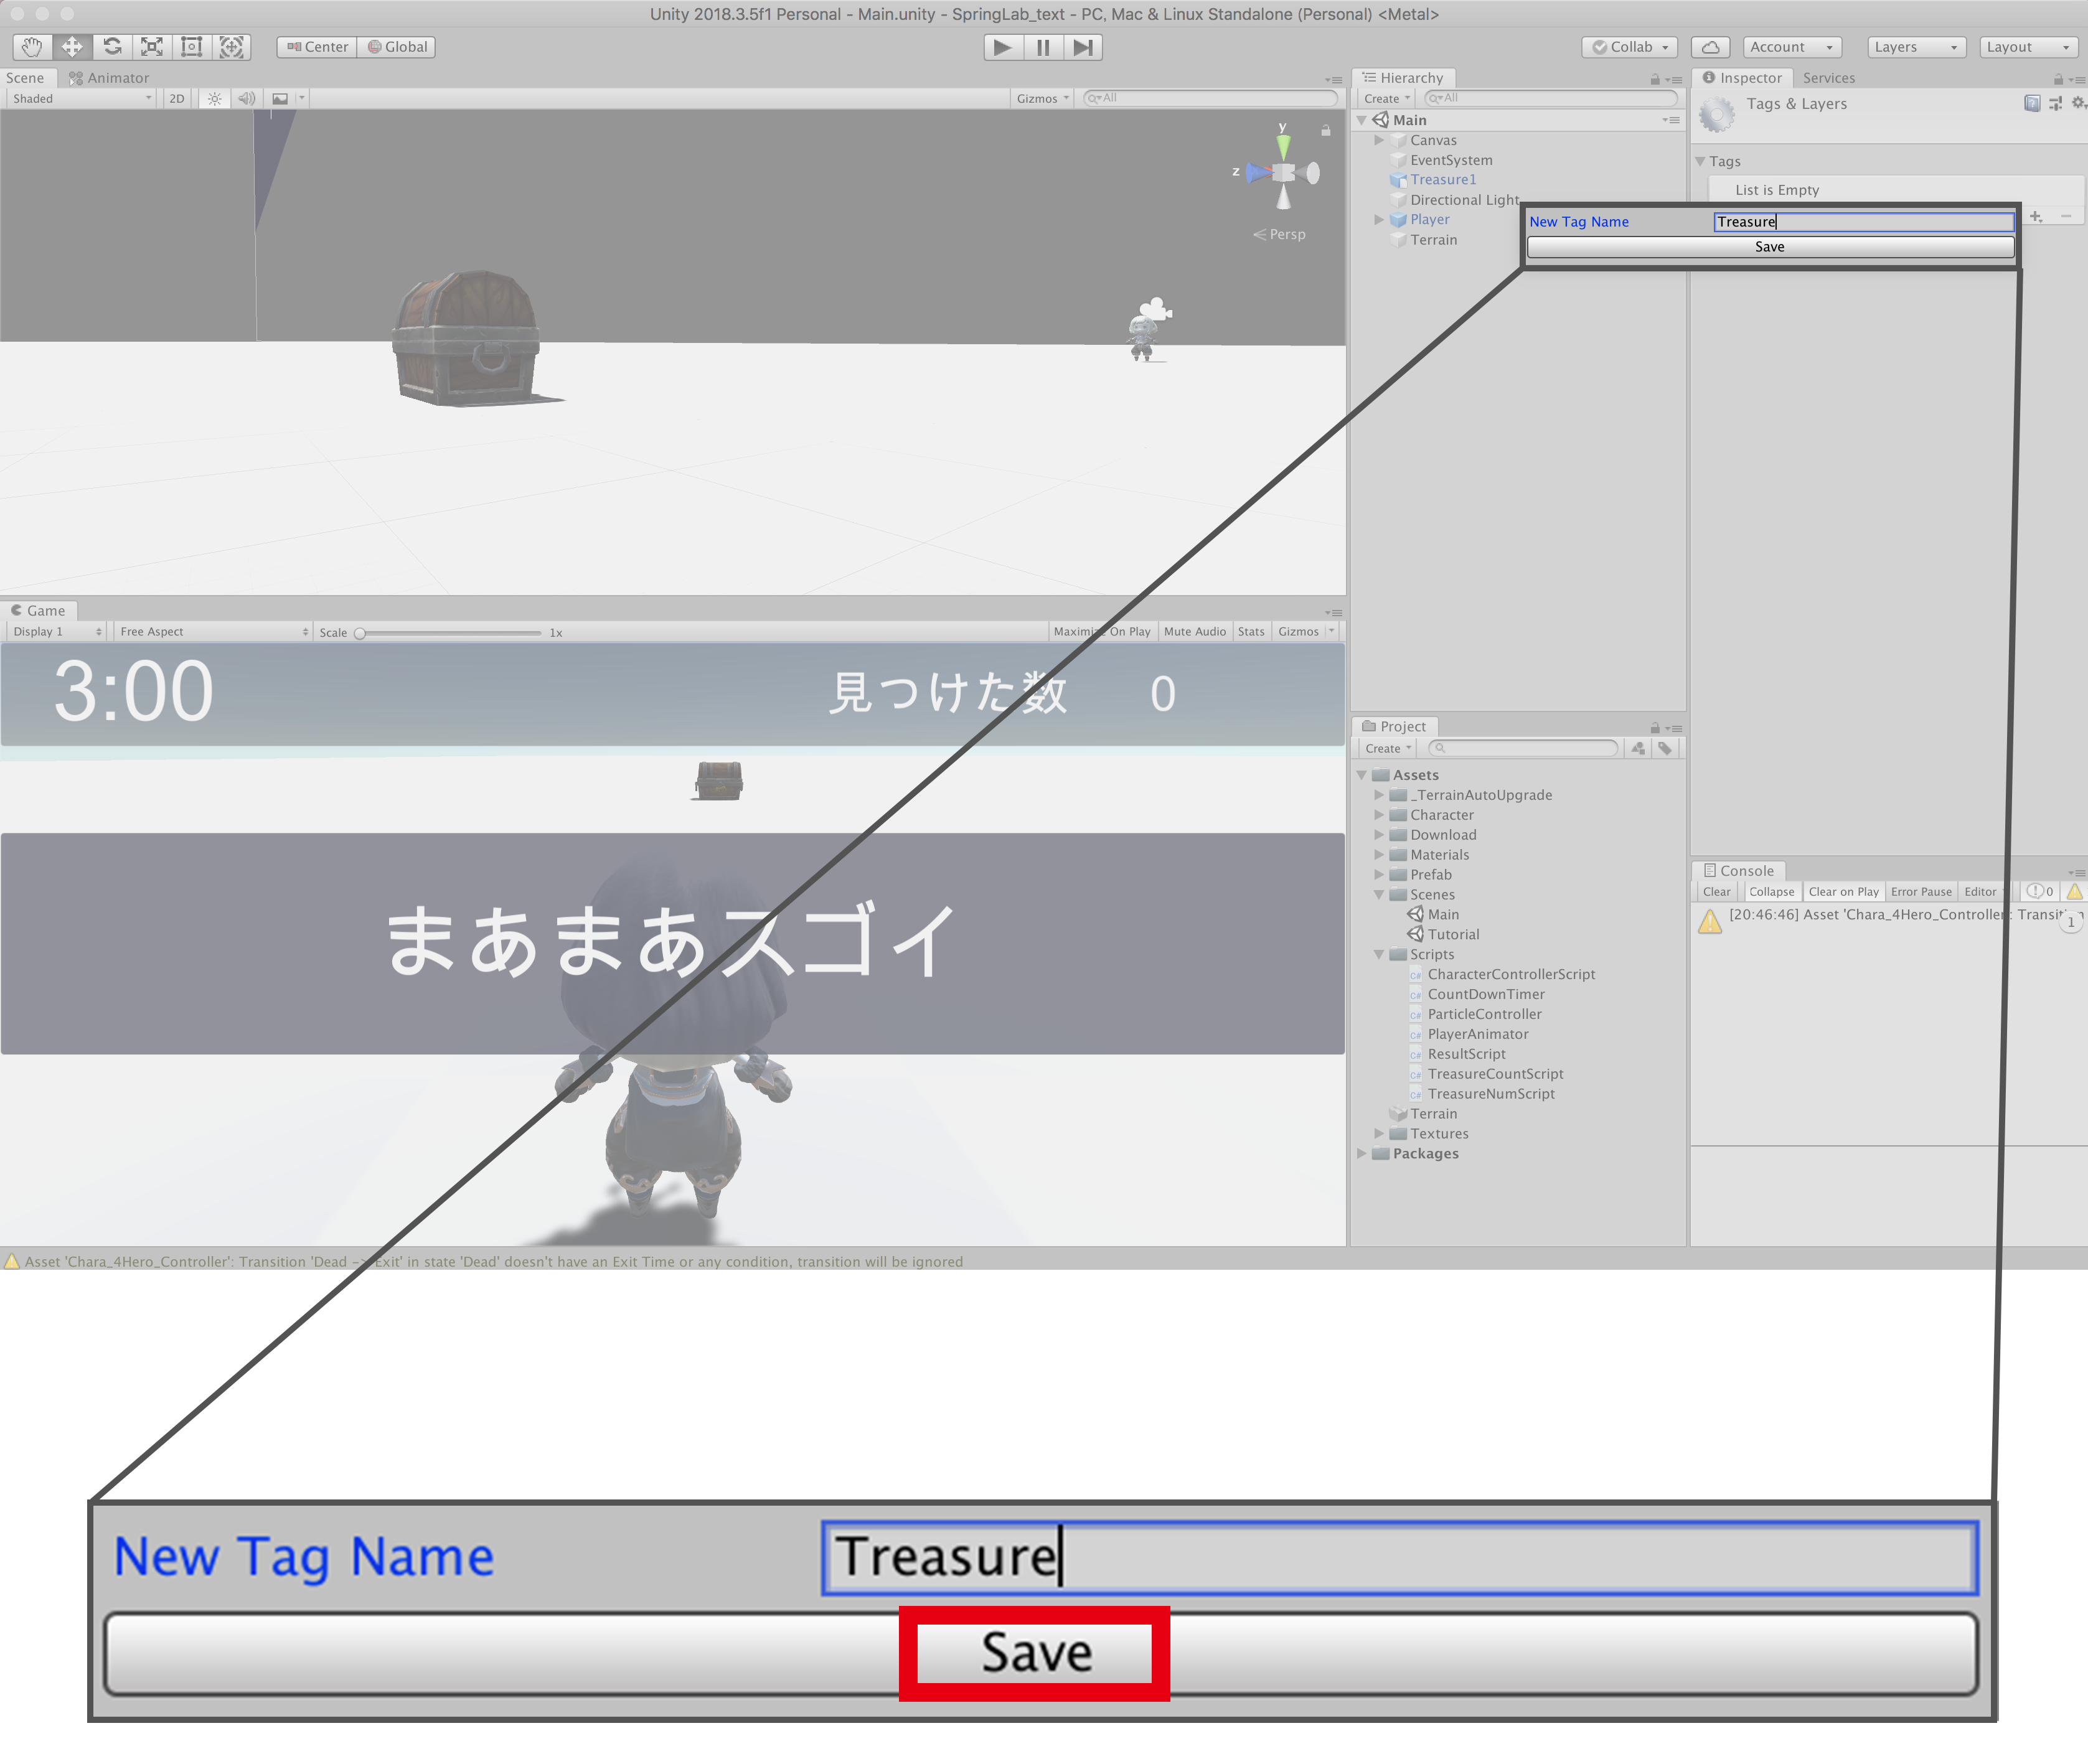Select the Scale tool

(x=151, y=47)
